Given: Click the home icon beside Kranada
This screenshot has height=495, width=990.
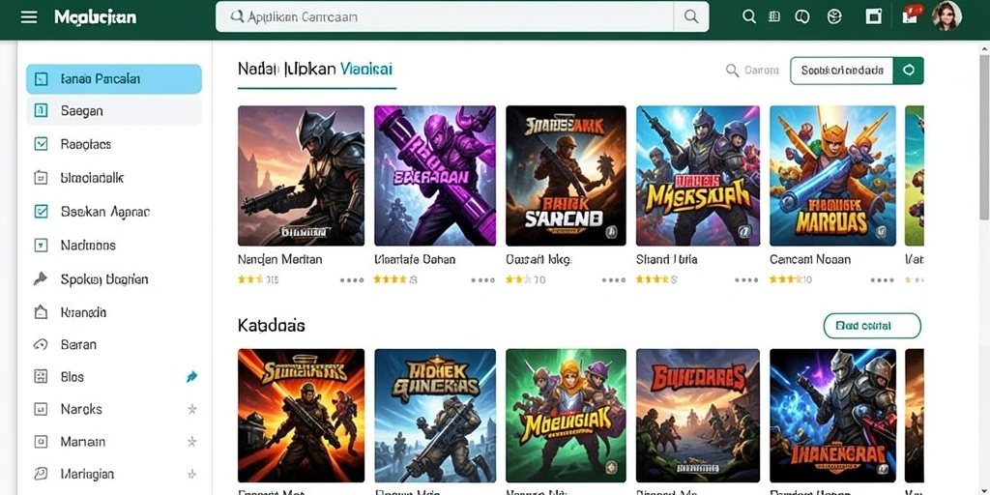Looking at the screenshot, I should [x=41, y=312].
